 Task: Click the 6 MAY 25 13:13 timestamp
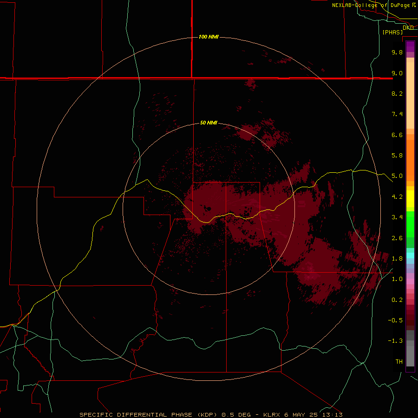coord(314,415)
